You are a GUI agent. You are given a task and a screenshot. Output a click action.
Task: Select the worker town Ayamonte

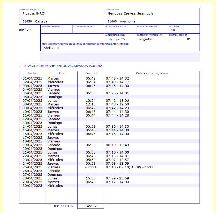click(x=127, y=21)
